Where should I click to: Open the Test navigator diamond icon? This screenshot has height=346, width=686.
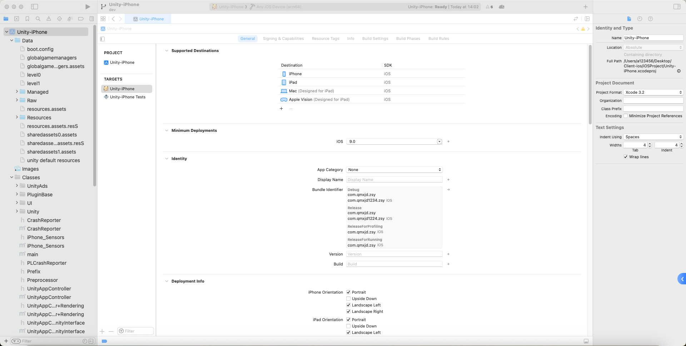pos(59,19)
